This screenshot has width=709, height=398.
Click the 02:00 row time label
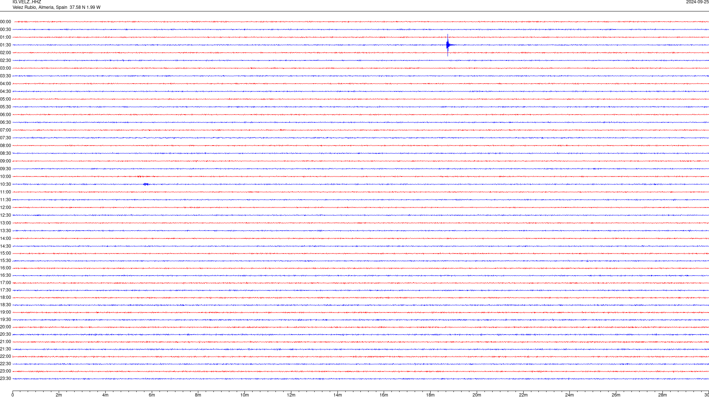(x=6, y=53)
